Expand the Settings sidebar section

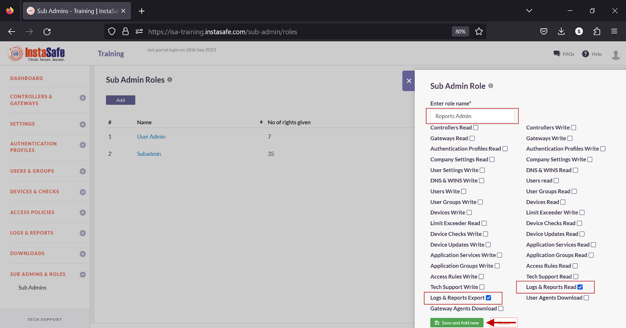click(x=83, y=125)
